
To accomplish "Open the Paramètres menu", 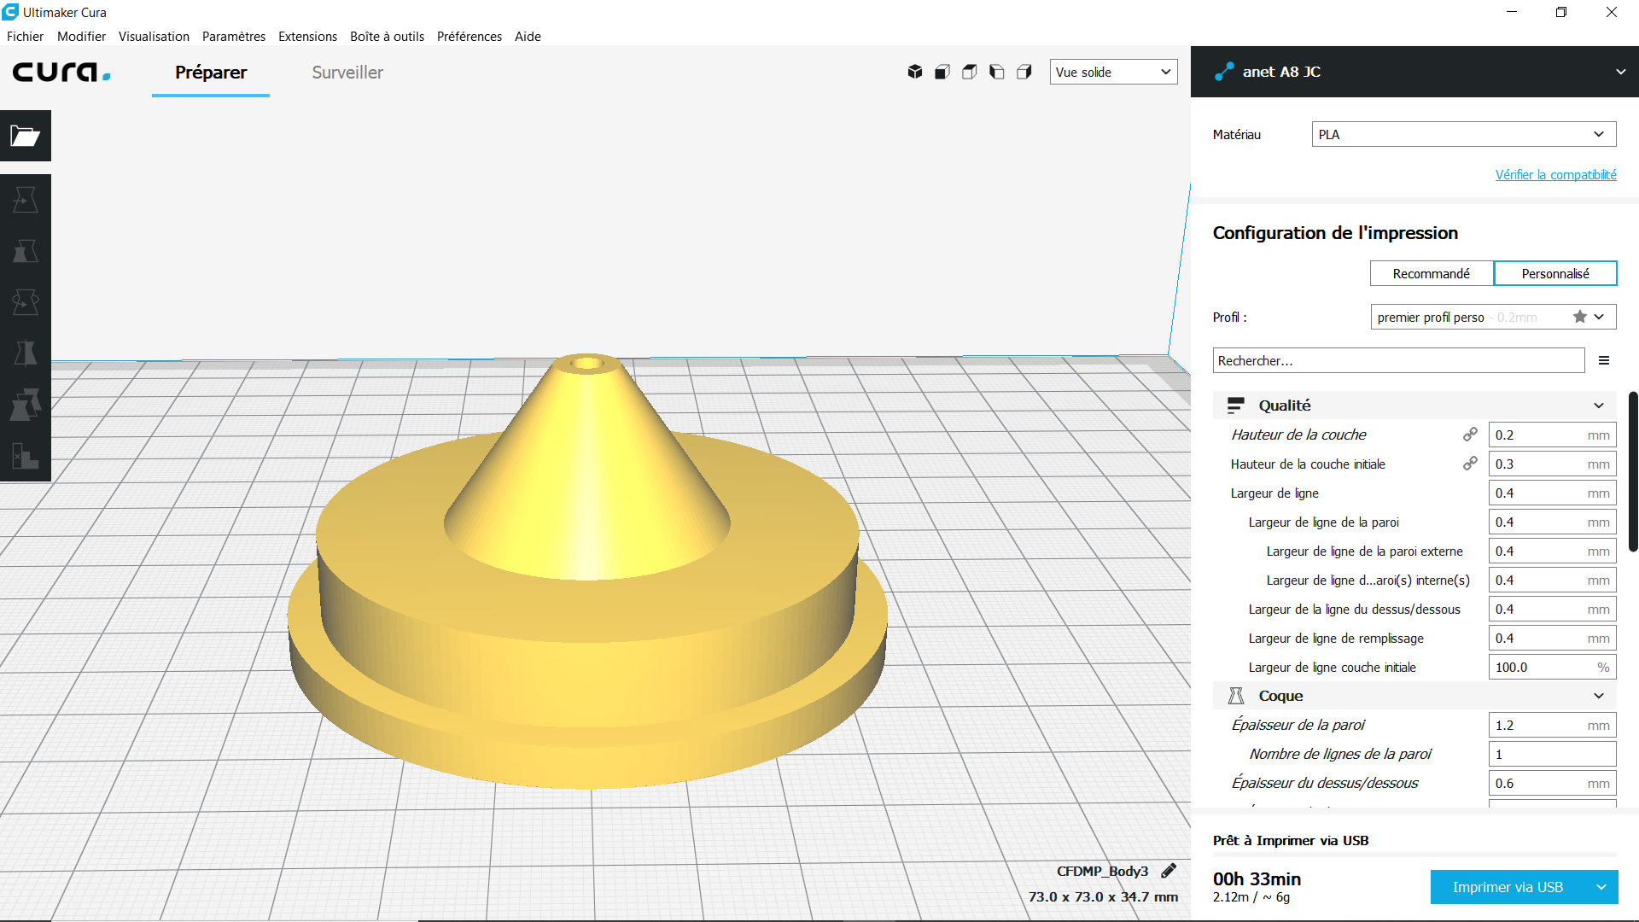I will [x=234, y=36].
